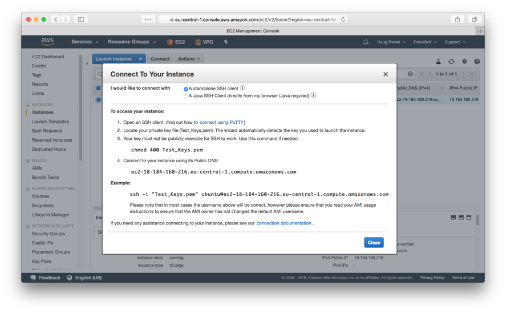The height and width of the screenshot is (313, 506).
Task: Open a new Safari tab with plus
Action: (x=480, y=31)
